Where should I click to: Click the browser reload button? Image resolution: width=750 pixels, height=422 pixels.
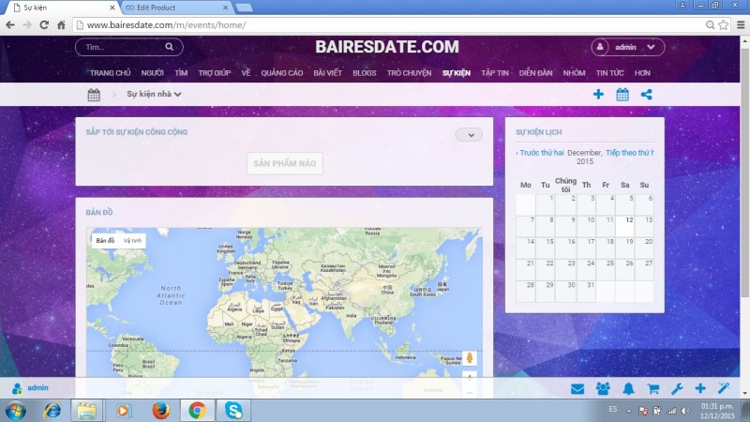point(44,25)
